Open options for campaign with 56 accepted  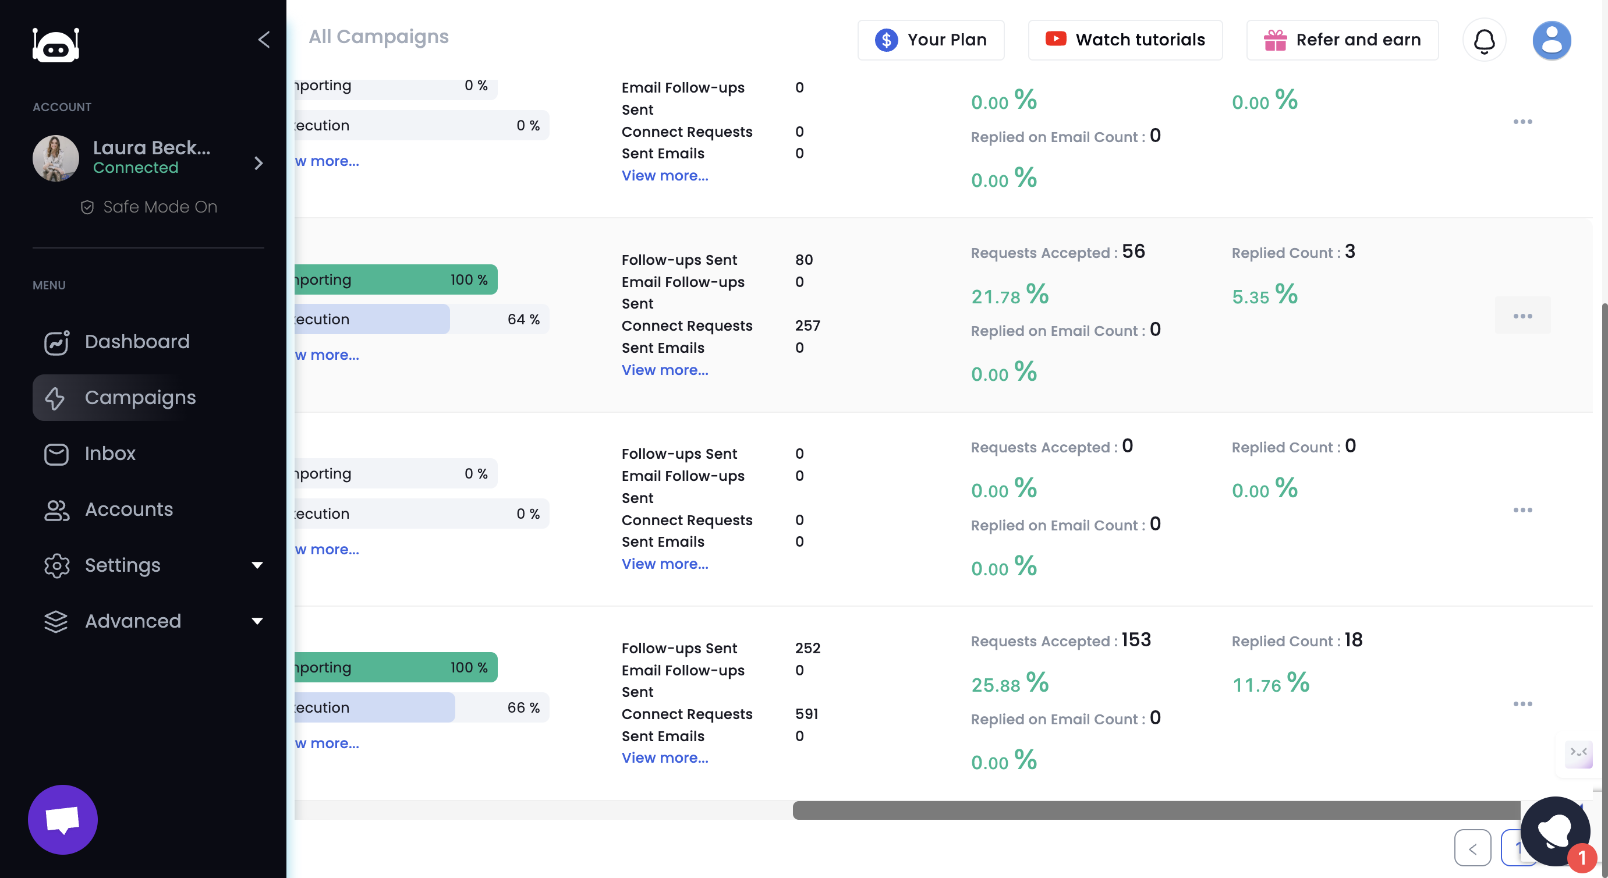(1522, 316)
